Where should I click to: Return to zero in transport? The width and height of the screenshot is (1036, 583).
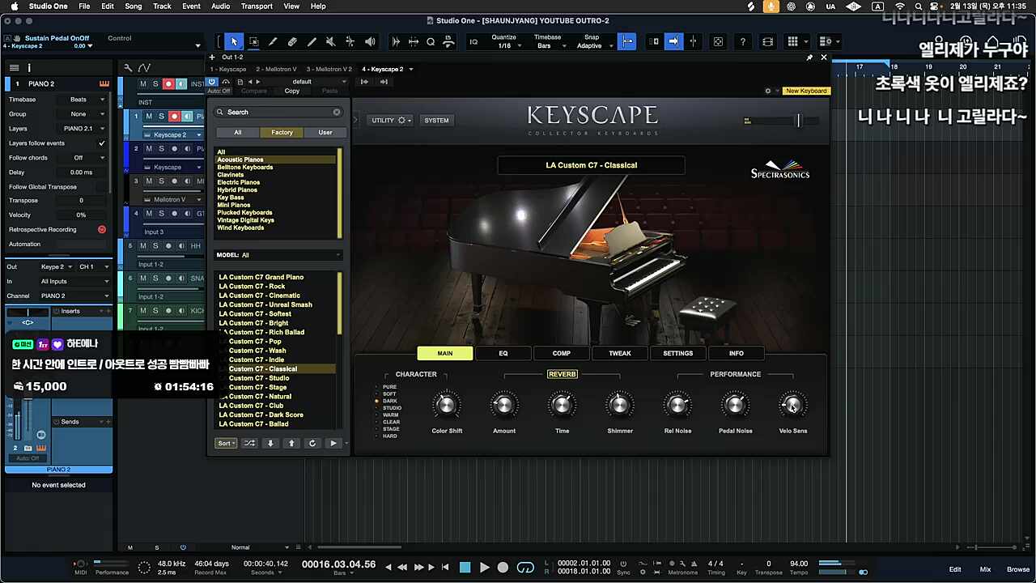click(x=444, y=568)
